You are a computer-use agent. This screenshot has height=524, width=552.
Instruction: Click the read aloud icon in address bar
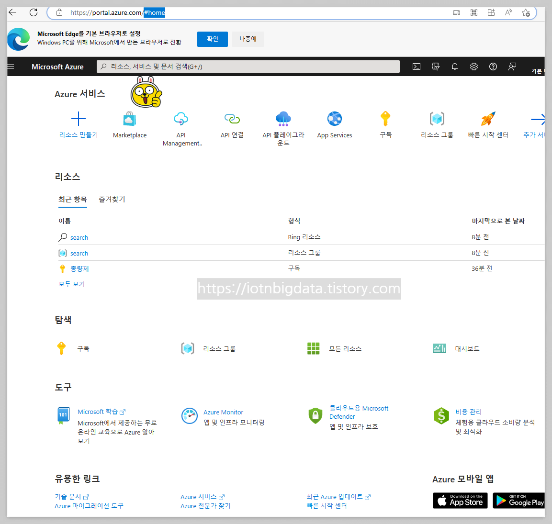(508, 12)
